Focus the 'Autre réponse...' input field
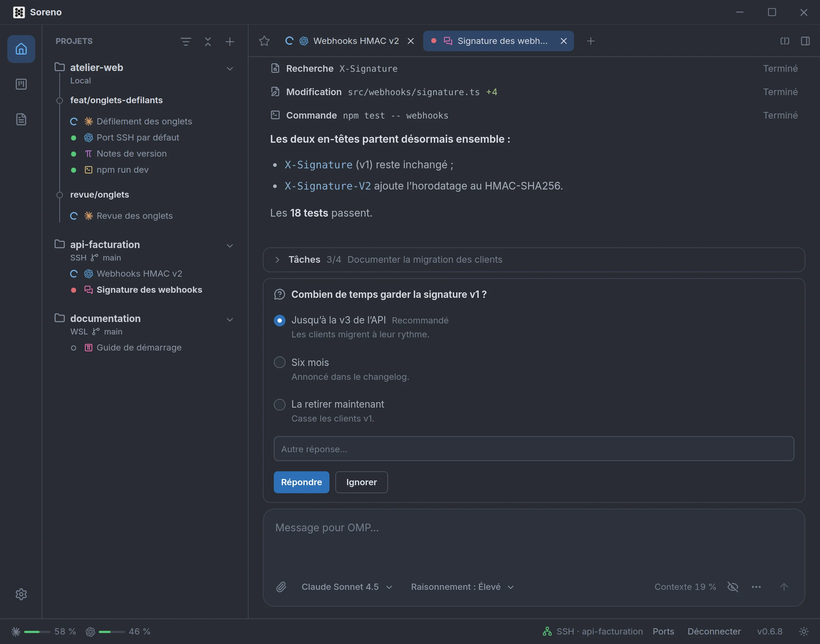This screenshot has width=820, height=644. 534,449
